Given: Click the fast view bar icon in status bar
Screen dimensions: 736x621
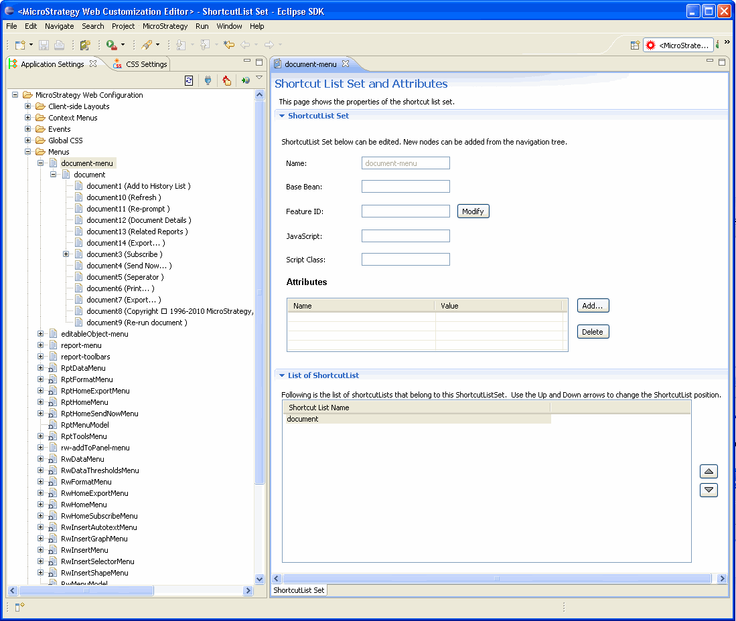Looking at the screenshot, I should tap(19, 607).
